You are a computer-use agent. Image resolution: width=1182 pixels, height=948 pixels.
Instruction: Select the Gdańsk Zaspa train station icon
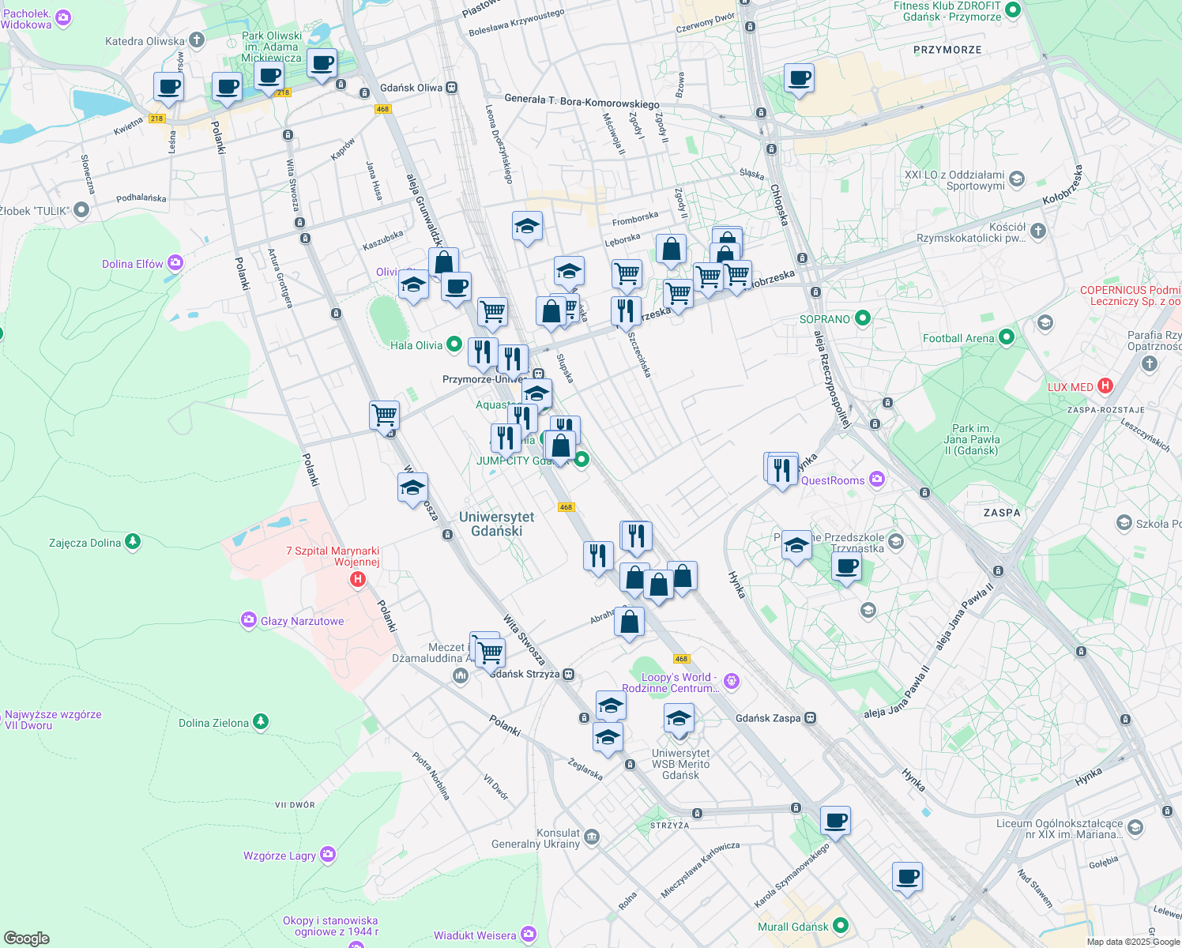pos(810,718)
